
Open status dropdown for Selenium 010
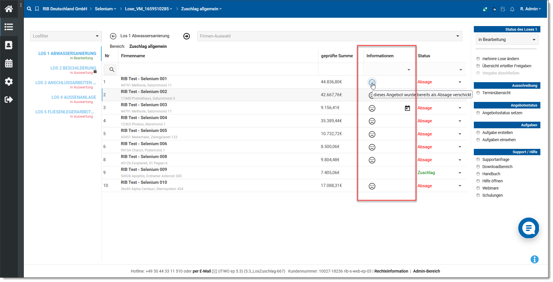[460, 186]
